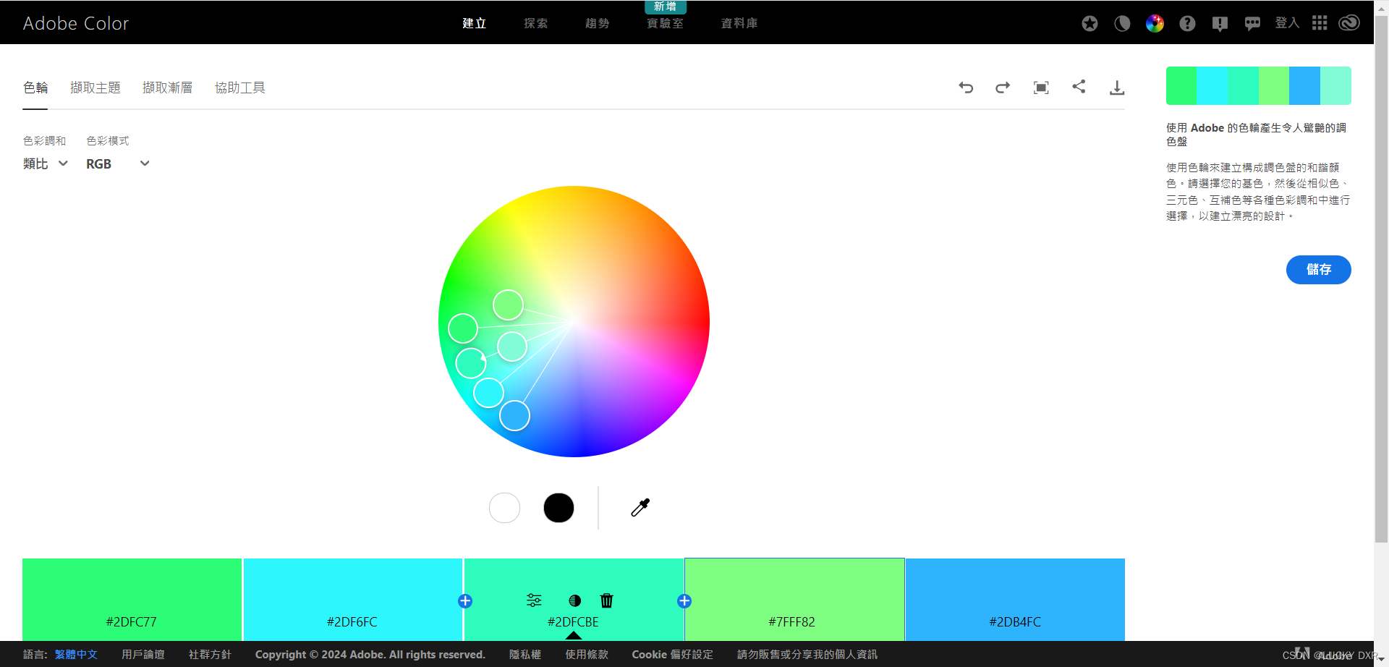Image resolution: width=1389 pixels, height=667 pixels.
Task: Open 使用條款 footer link
Action: (587, 654)
